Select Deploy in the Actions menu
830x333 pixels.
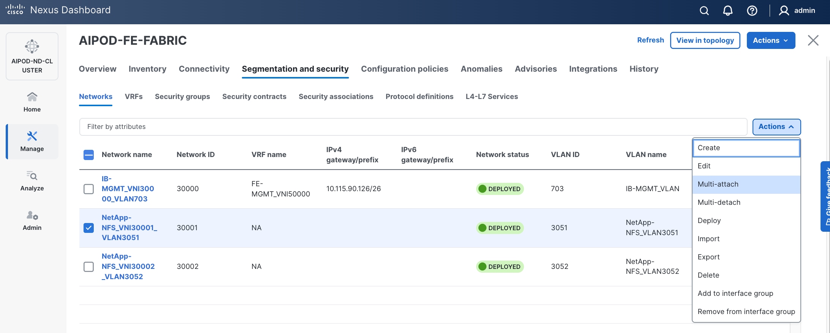click(x=709, y=221)
